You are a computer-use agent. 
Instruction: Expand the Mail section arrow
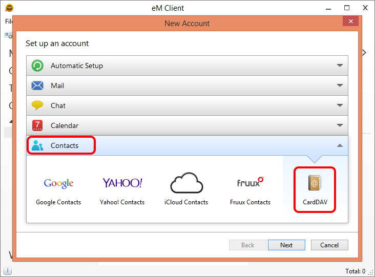pyautogui.click(x=340, y=86)
